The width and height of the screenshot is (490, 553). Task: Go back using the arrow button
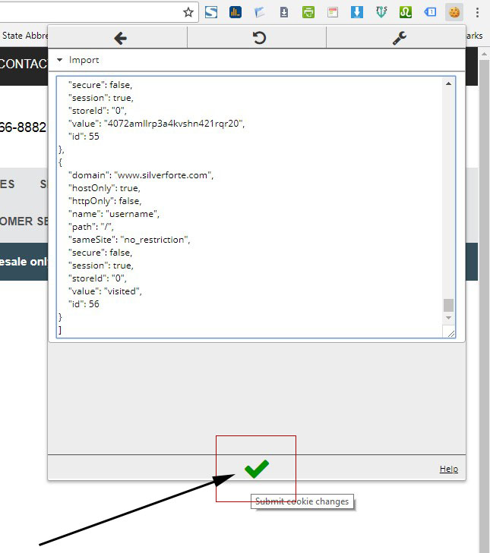click(x=121, y=38)
